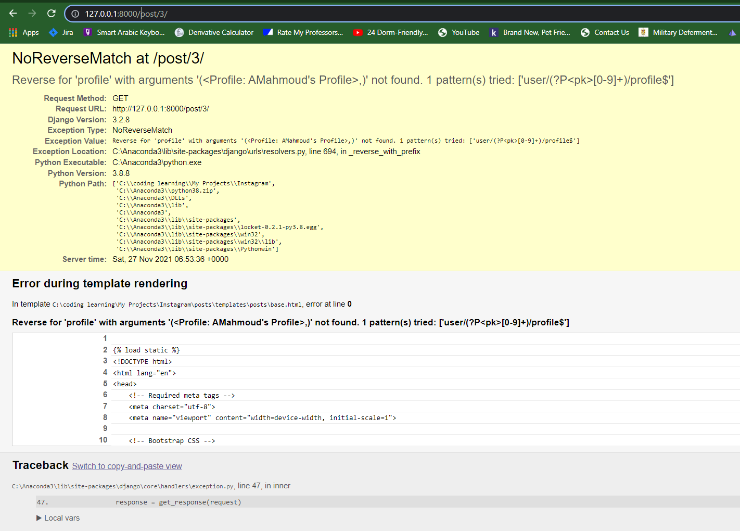This screenshot has height=531, width=740.
Task: Select traceback line 47 get_response code
Action: [x=178, y=502]
